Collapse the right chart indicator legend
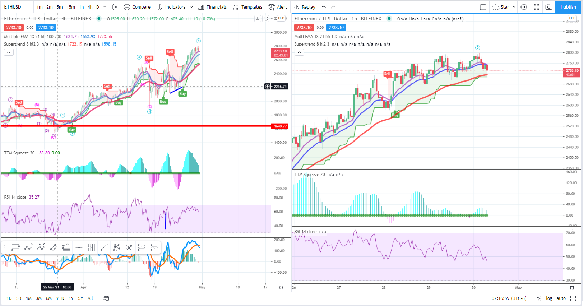This screenshot has height=306, width=583. click(299, 52)
